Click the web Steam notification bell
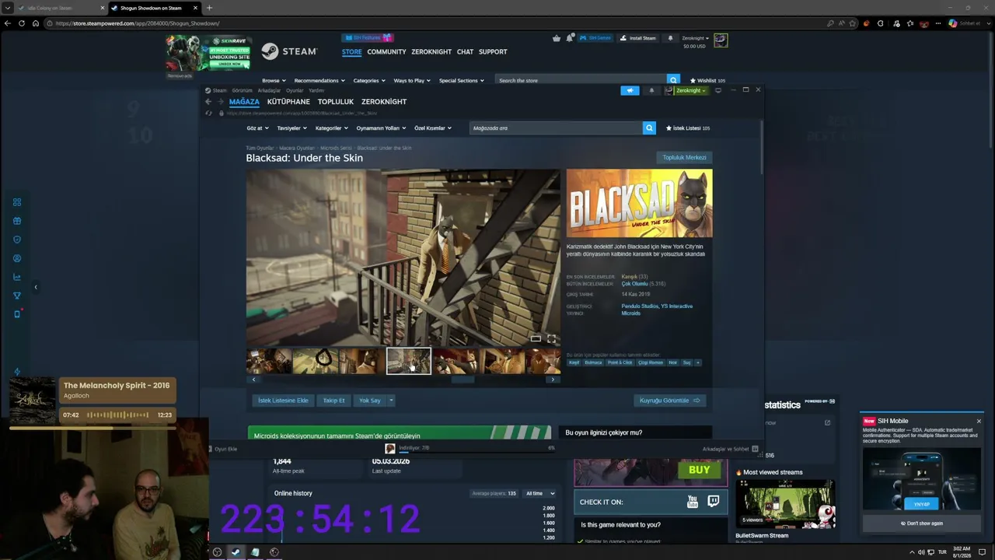This screenshot has height=560, width=995. (670, 37)
